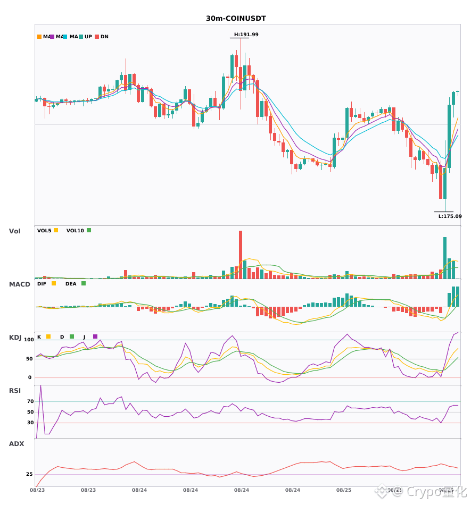This screenshot has height=505, width=471.
Task: Click the green D line legend swatch
Action: pos(72,336)
